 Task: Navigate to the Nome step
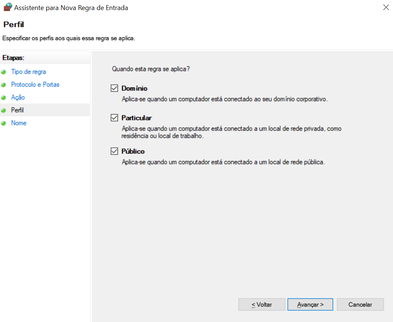pos(19,123)
